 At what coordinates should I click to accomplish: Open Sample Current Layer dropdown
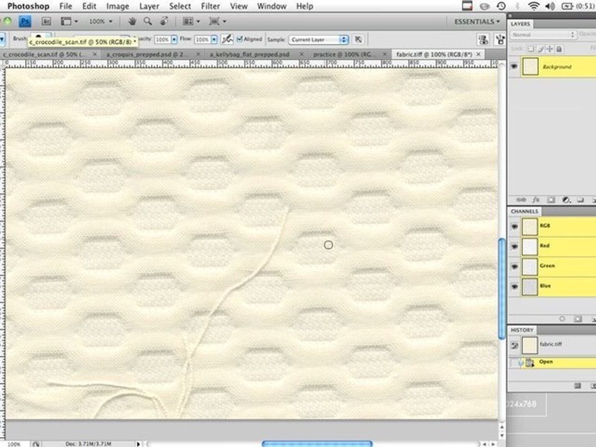click(x=318, y=40)
